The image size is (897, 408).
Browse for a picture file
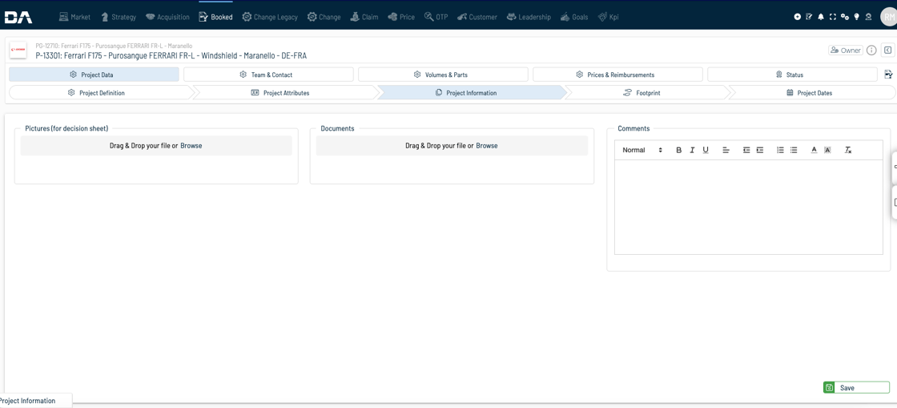[191, 146]
